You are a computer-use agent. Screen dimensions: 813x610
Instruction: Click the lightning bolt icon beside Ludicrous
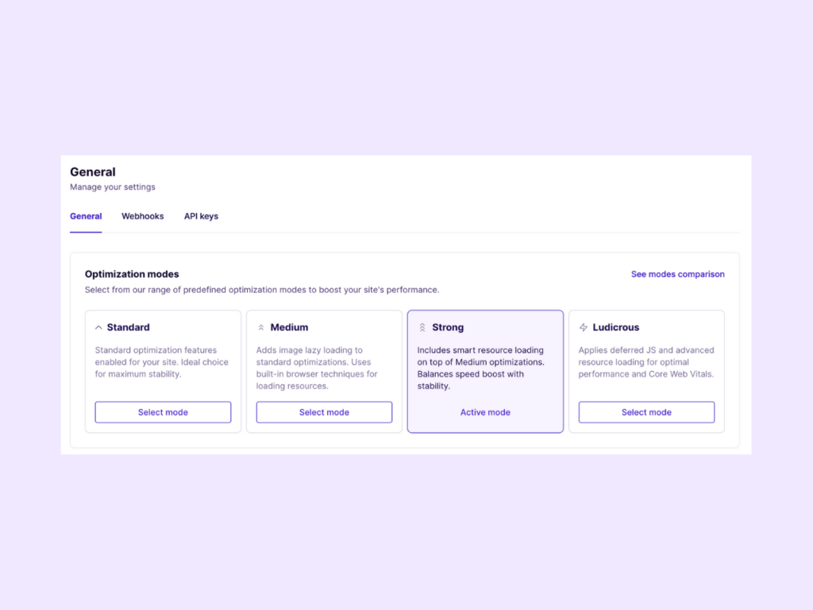click(584, 327)
